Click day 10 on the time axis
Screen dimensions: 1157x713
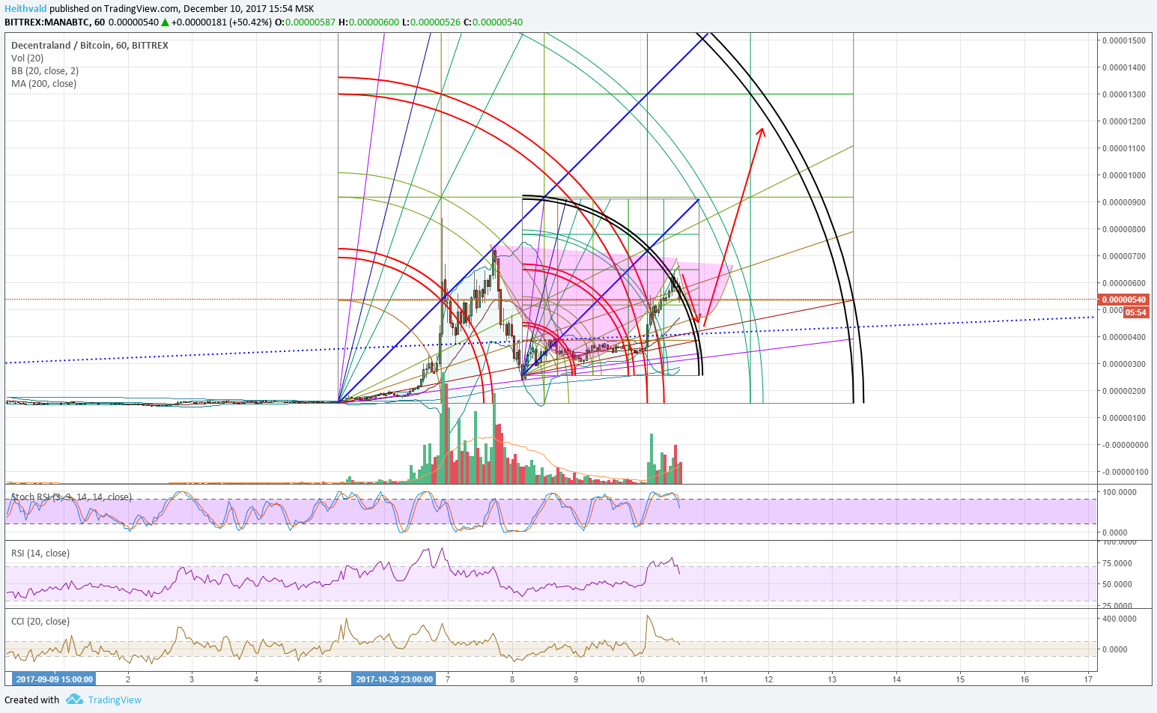(x=640, y=679)
